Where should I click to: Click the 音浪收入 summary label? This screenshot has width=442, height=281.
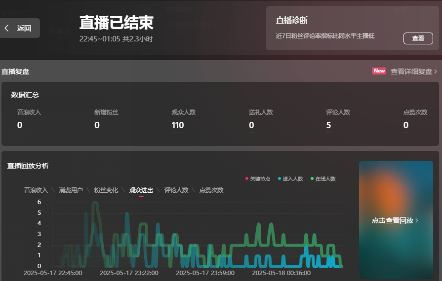pos(29,112)
